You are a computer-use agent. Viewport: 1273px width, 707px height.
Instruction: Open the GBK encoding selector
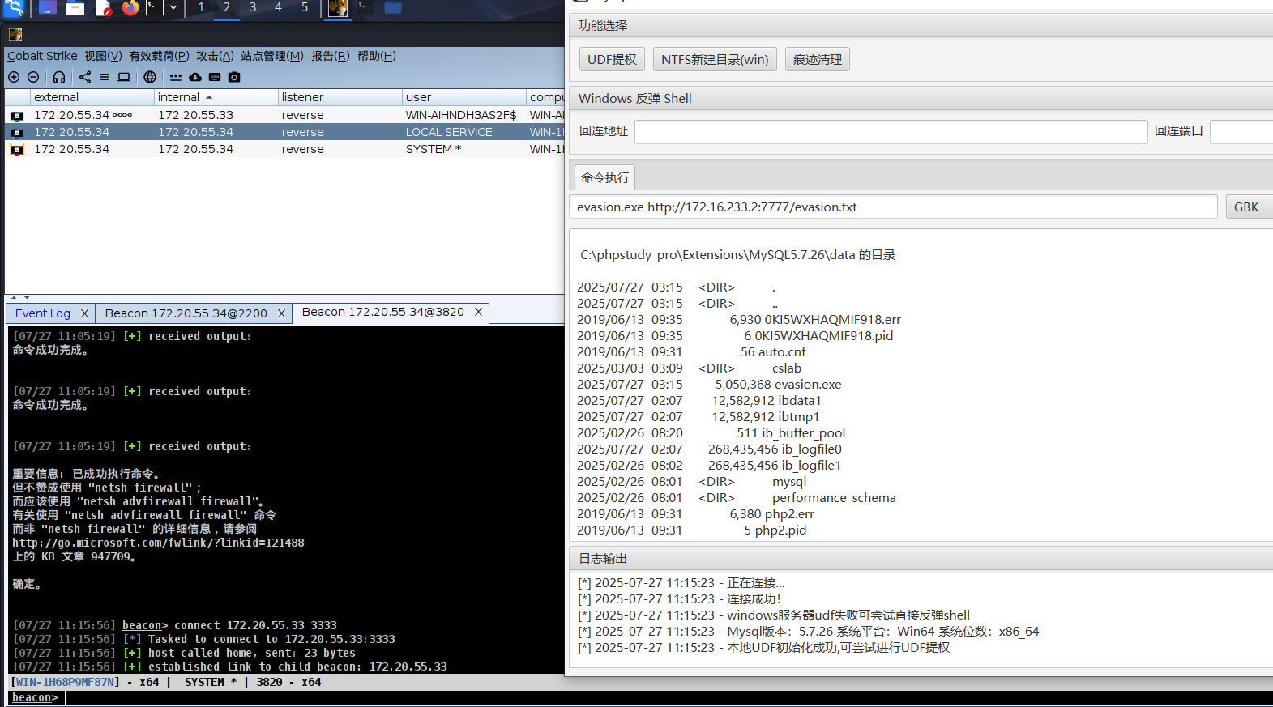(1248, 207)
